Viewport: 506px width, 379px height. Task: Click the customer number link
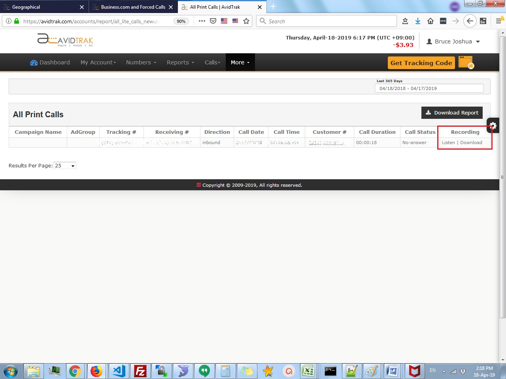(327, 143)
